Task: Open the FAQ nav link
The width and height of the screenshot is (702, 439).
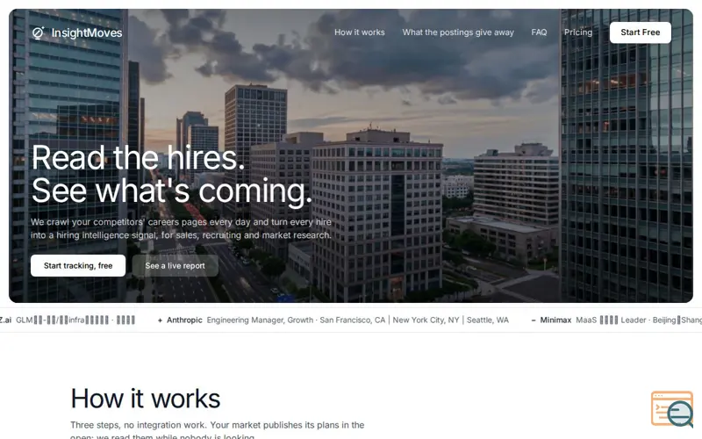Action: tap(539, 32)
